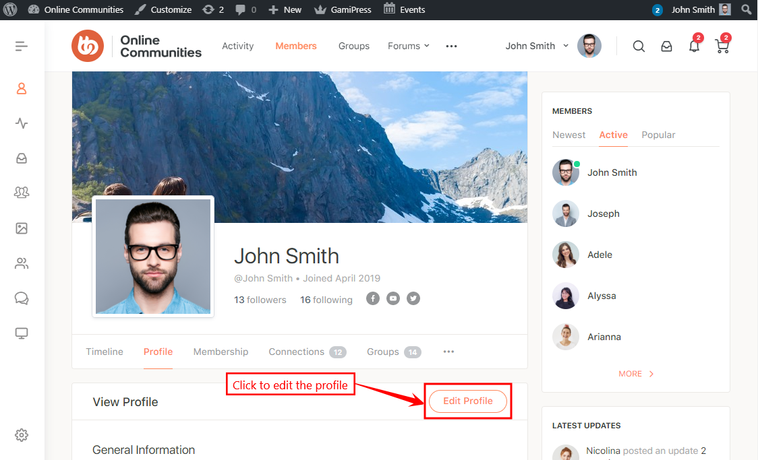
Task: Open the header search icon
Action: coord(638,46)
